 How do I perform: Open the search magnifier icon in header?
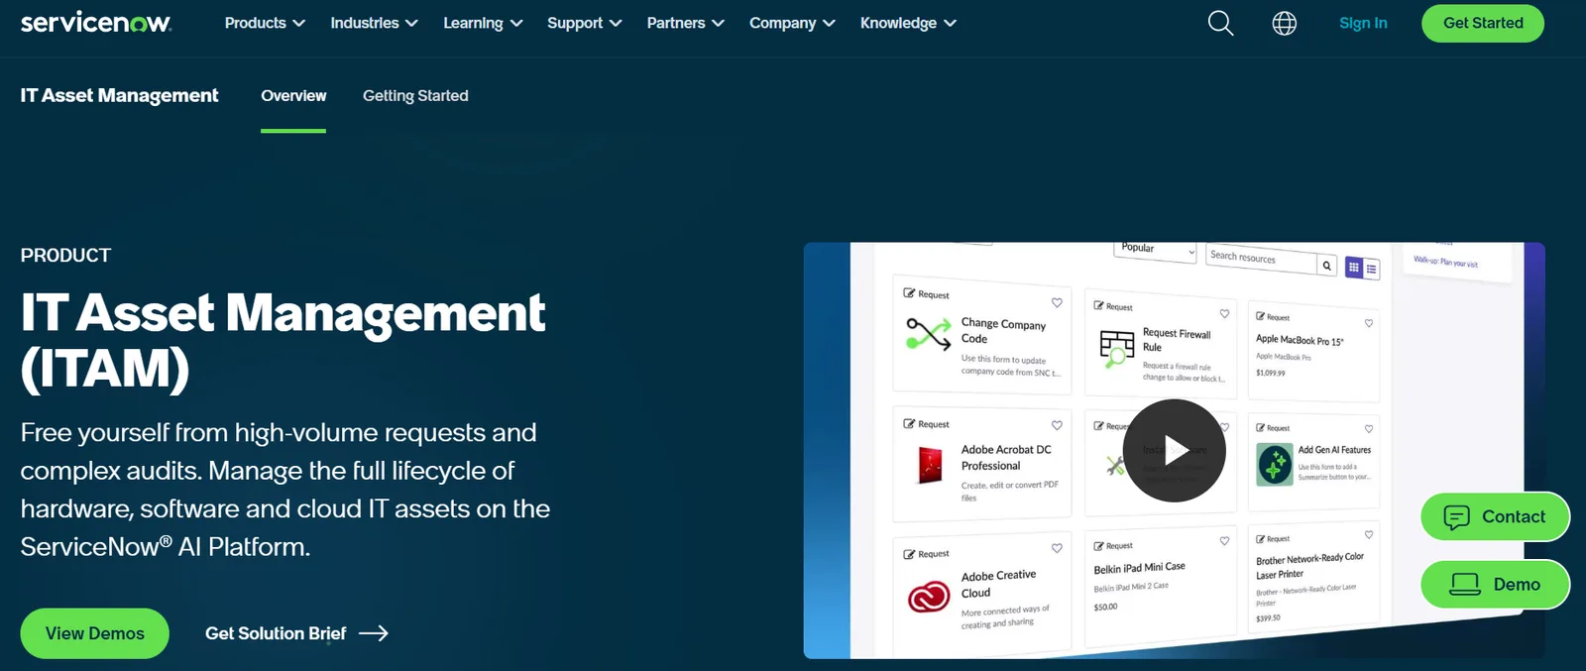[x=1220, y=23]
